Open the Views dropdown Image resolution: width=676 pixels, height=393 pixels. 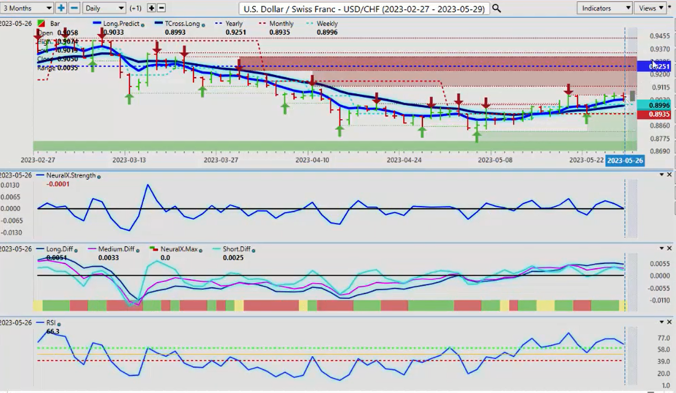click(x=650, y=8)
